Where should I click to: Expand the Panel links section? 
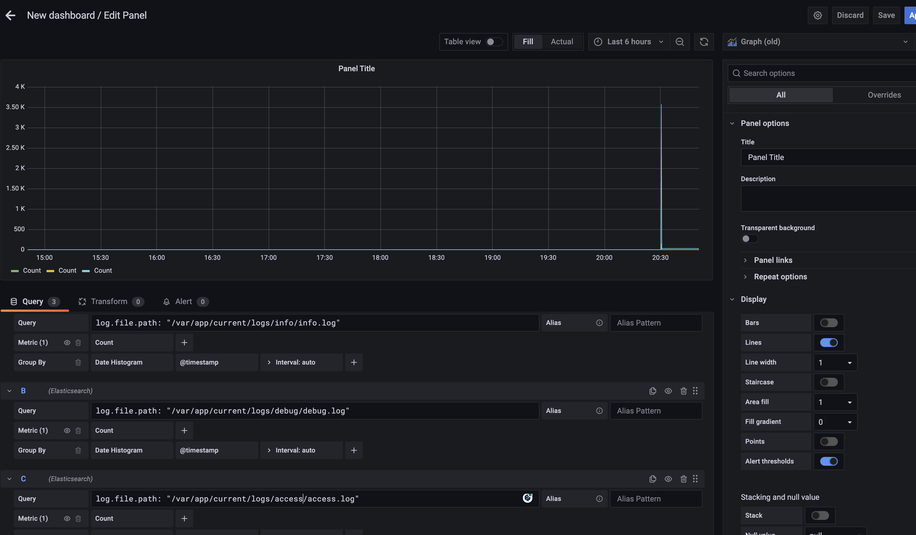point(773,260)
